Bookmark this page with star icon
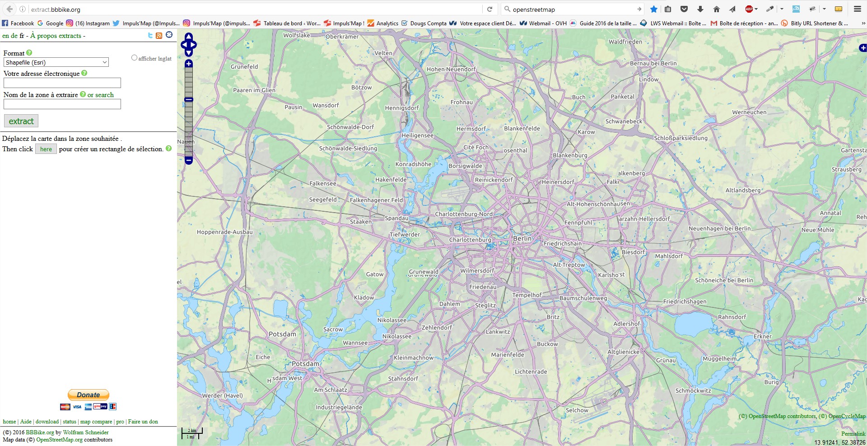This screenshot has height=446, width=867. coord(653,9)
